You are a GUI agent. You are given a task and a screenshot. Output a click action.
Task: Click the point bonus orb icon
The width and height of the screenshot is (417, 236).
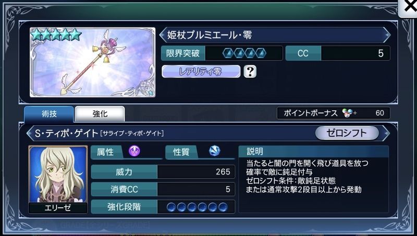pyautogui.click(x=348, y=113)
